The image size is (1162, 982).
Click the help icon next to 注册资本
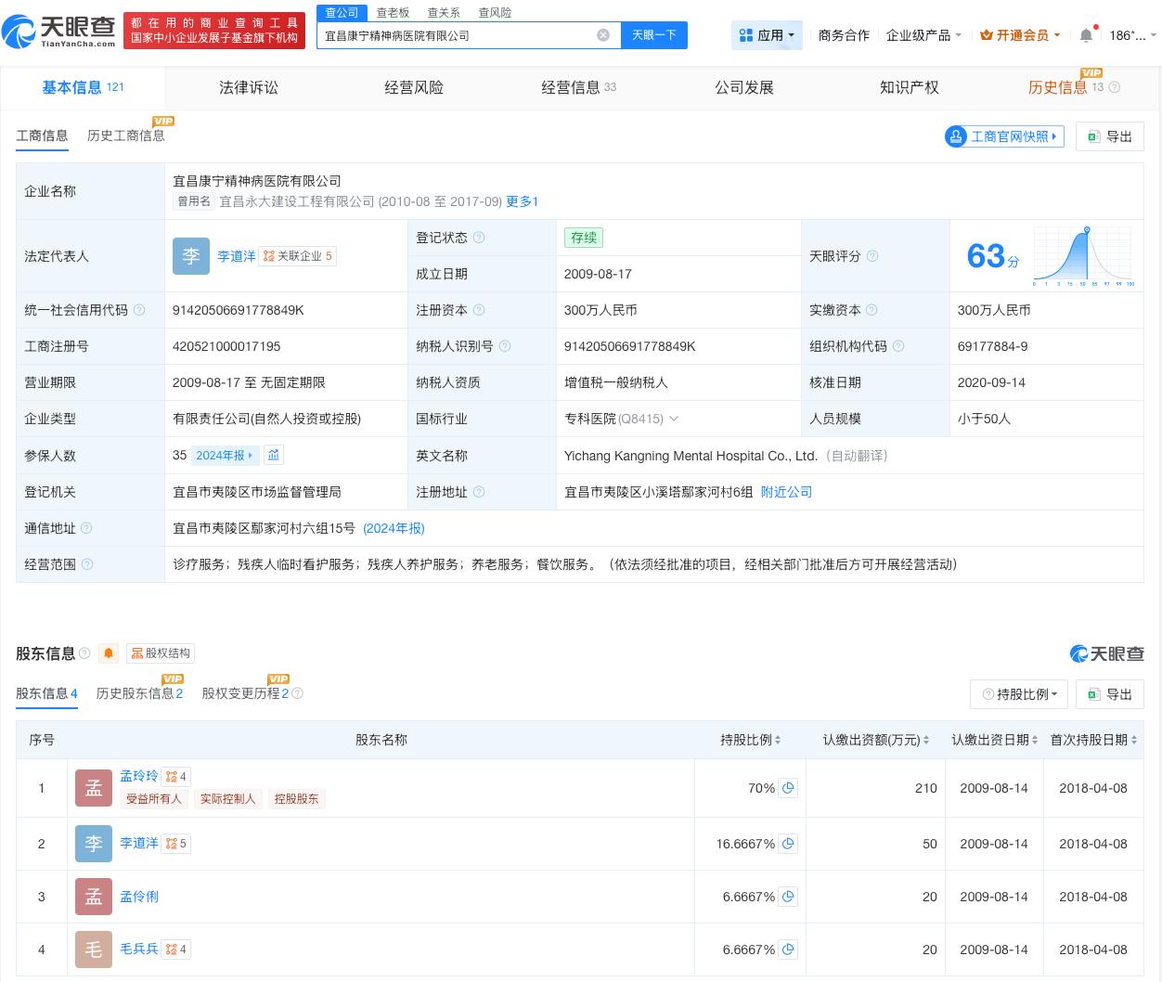click(481, 310)
